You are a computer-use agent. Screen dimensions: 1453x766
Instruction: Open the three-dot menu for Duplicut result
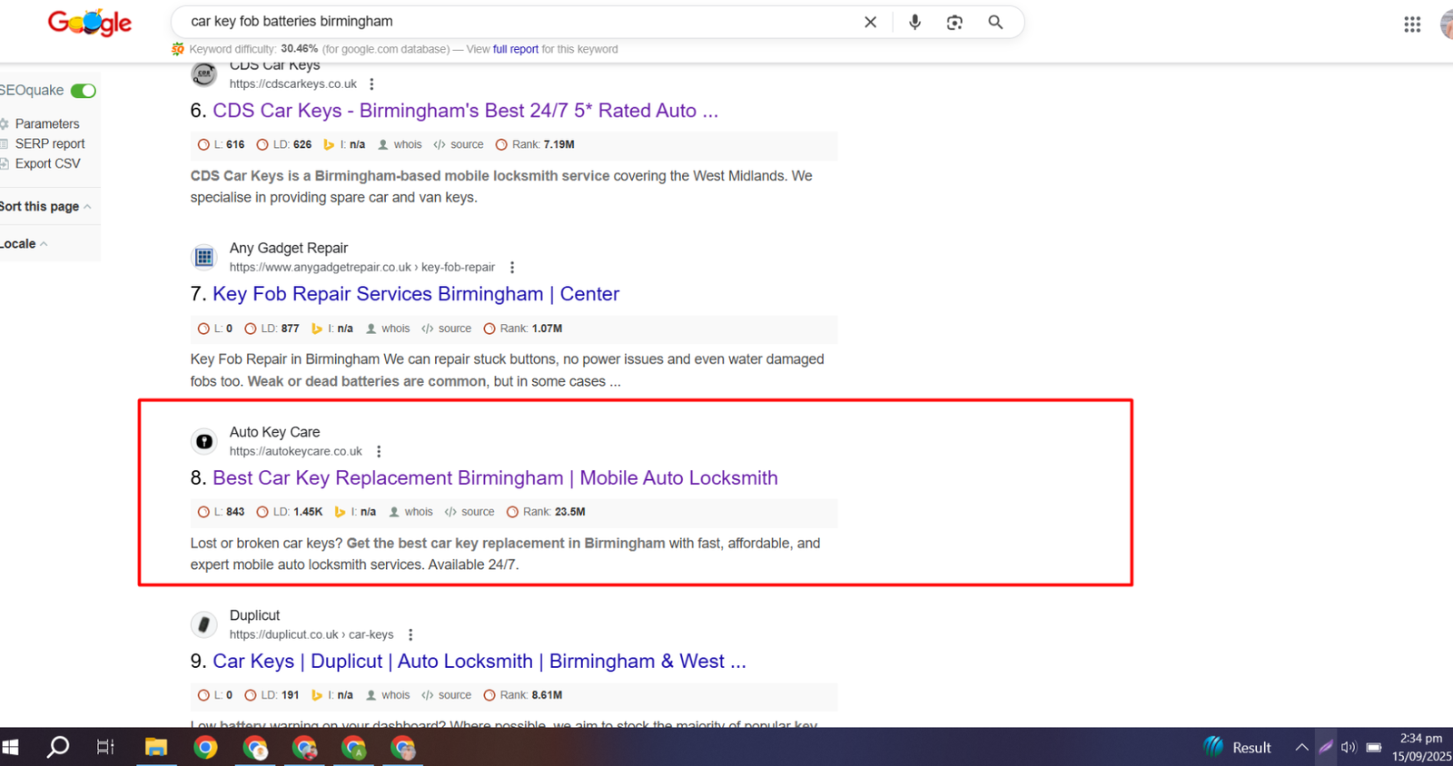pyautogui.click(x=410, y=634)
